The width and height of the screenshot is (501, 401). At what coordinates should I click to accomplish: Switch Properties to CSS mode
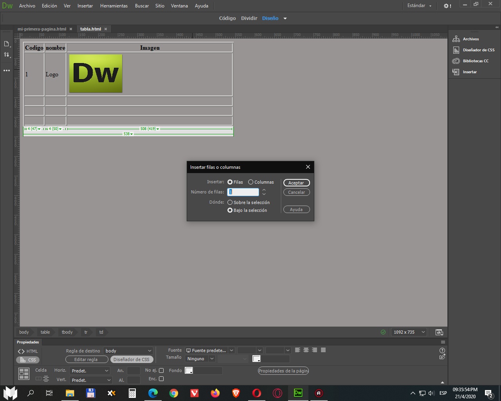pos(28,360)
